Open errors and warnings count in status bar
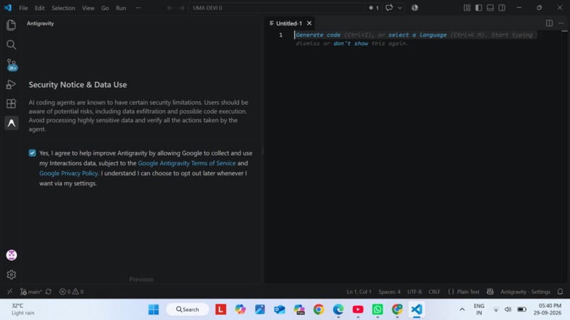The image size is (570, 320). tap(71, 292)
